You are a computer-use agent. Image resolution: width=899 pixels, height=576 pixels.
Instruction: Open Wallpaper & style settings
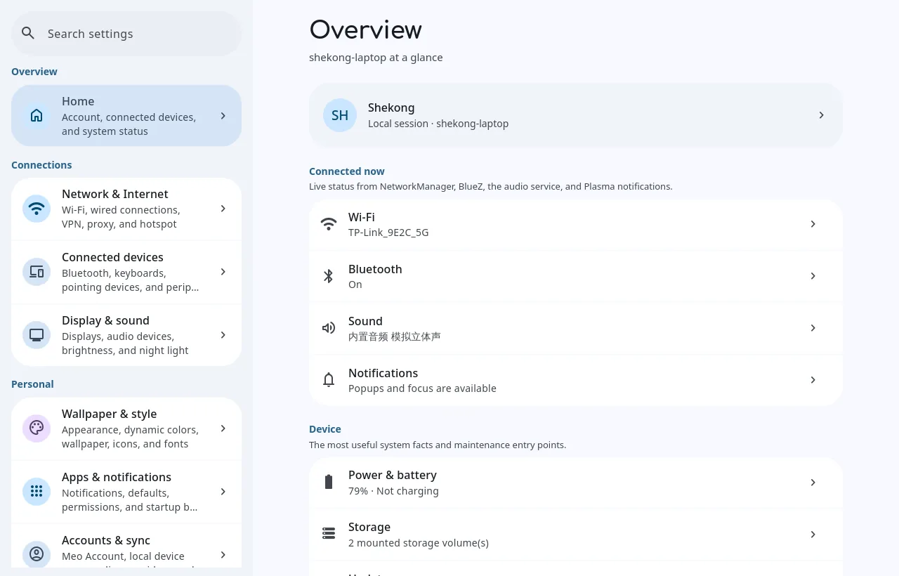[126, 428]
